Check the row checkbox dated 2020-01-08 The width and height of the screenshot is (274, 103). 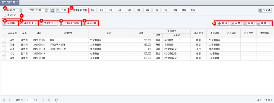[x=3, y=58]
